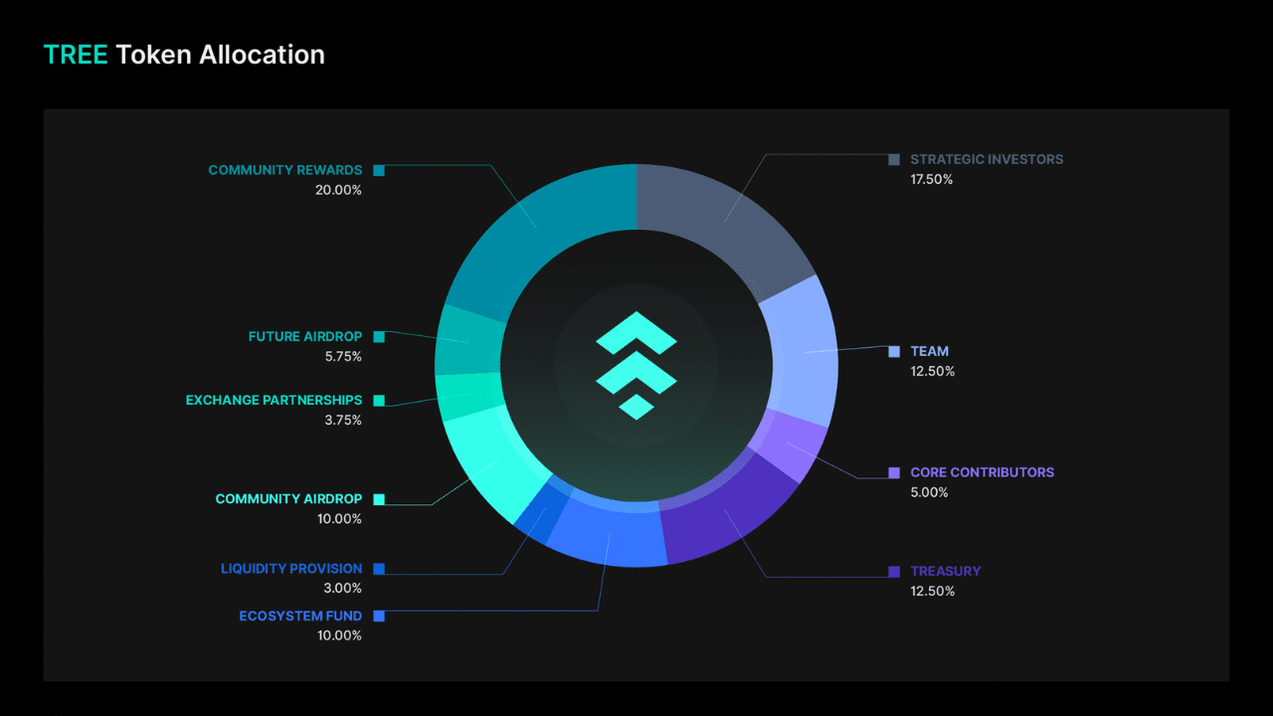Click the 12.50% value under Team
This screenshot has height=716, width=1273.
(x=933, y=372)
